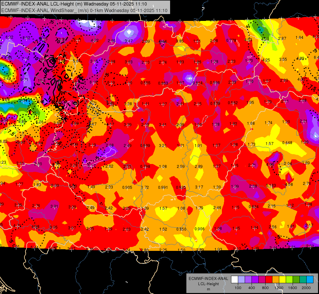This screenshot has width=319, height=294.
Task: Click the wind shear value 2.04
Action: (288, 163)
